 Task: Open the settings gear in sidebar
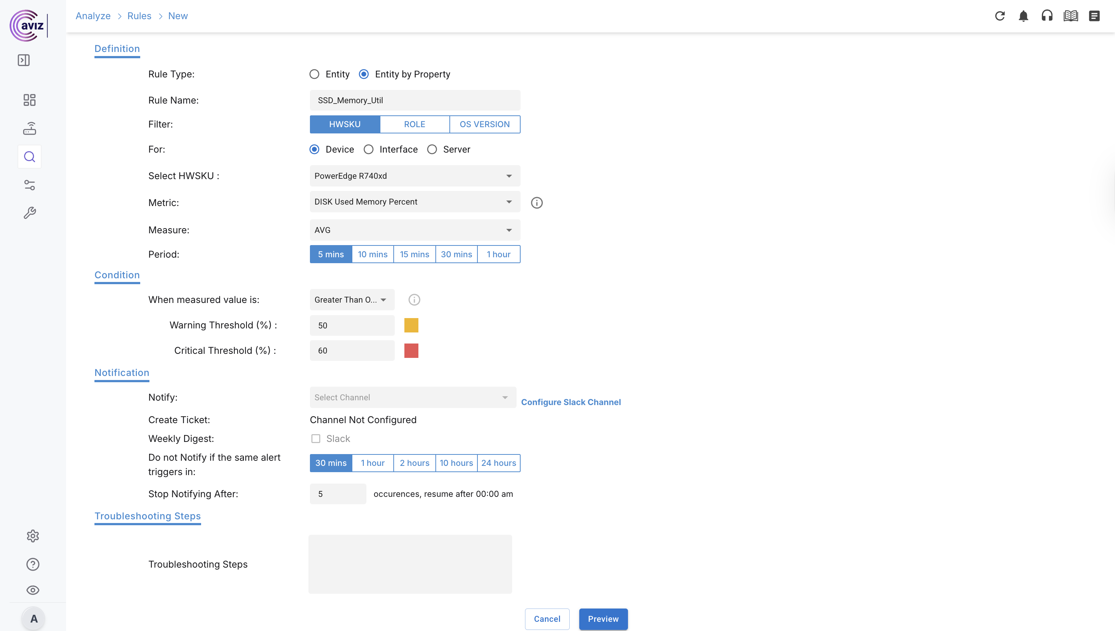pos(32,536)
